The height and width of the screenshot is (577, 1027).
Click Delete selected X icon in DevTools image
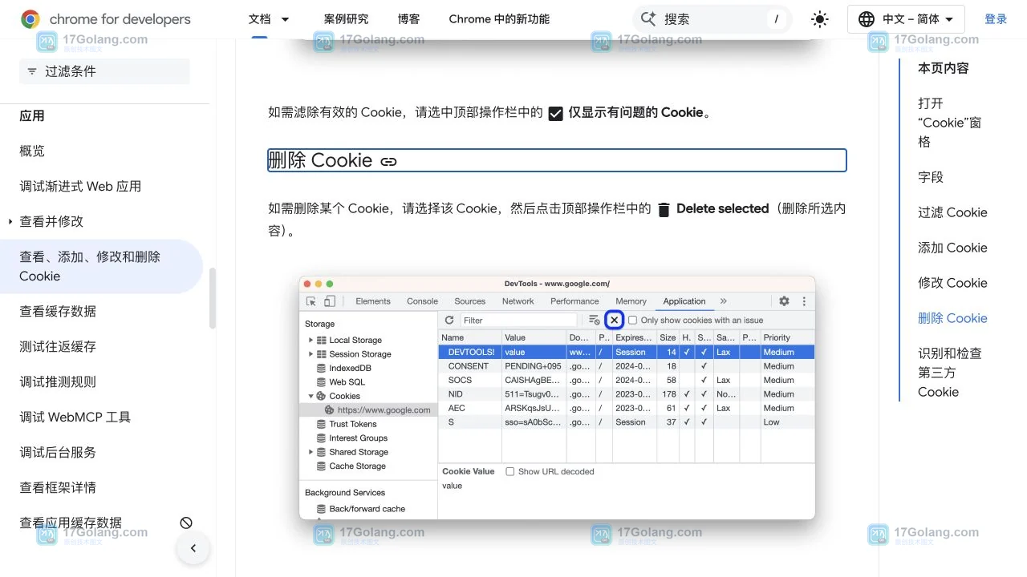(x=614, y=320)
